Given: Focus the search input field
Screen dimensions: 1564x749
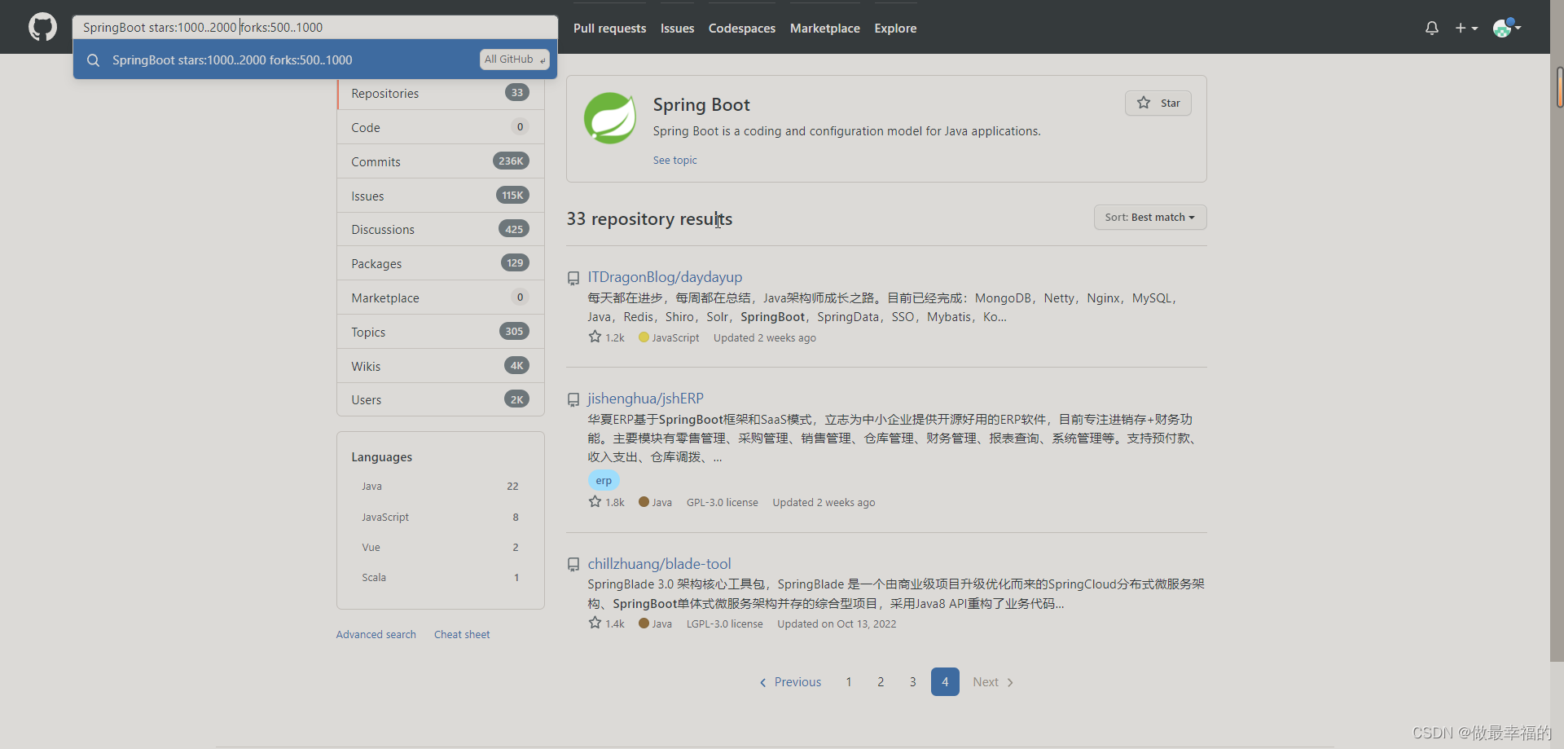Looking at the screenshot, I should [x=315, y=27].
